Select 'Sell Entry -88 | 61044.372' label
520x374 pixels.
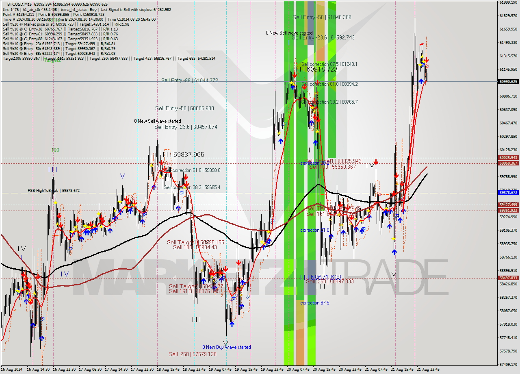coord(190,80)
